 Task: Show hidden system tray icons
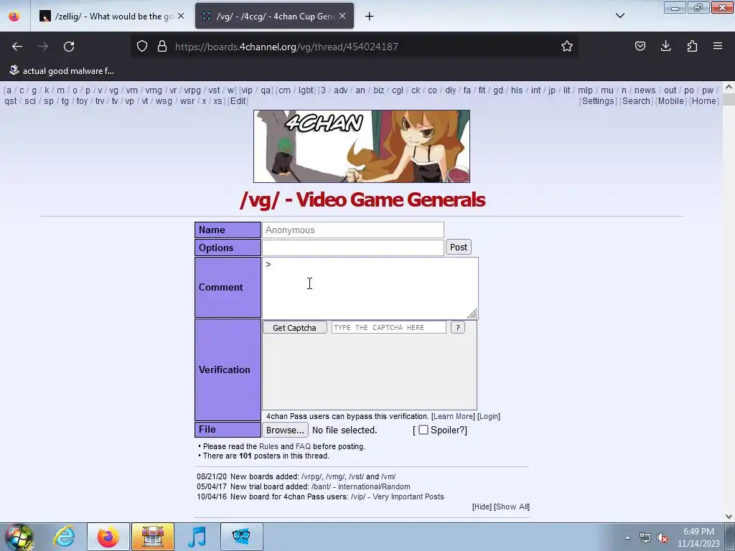tap(627, 537)
